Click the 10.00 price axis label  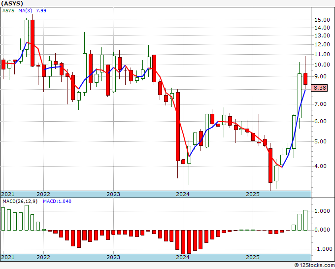pyautogui.click(x=322, y=65)
